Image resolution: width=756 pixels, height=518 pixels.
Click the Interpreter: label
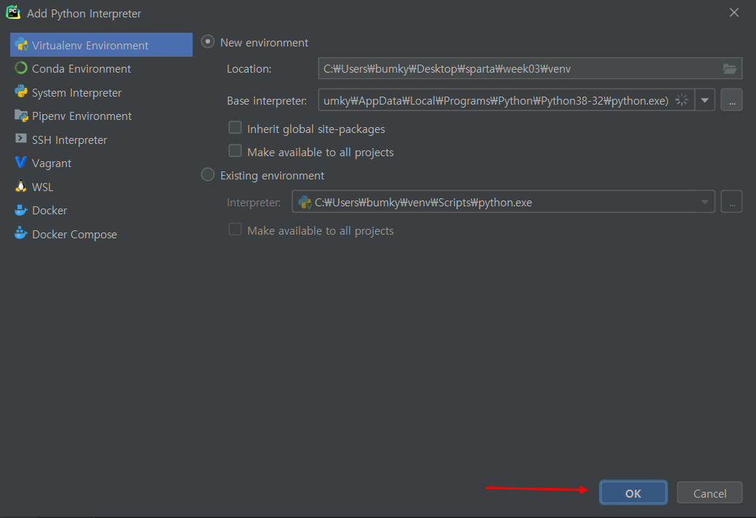tap(254, 203)
